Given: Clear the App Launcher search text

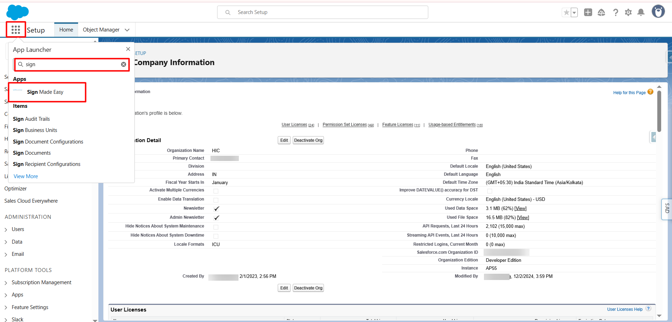Looking at the screenshot, I should point(124,64).
